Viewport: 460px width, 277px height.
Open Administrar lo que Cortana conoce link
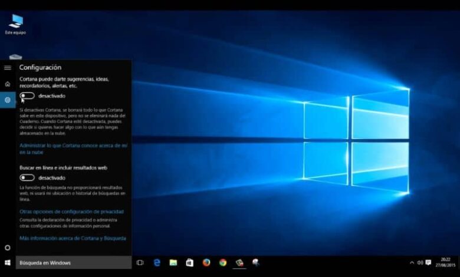click(x=73, y=149)
